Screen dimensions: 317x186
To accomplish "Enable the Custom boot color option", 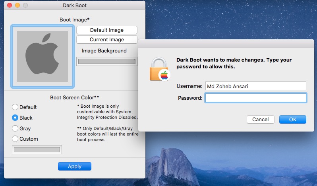I will point(15,139).
